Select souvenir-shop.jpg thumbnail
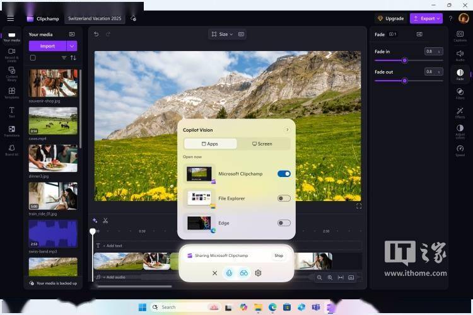473x315 pixels. click(x=53, y=83)
